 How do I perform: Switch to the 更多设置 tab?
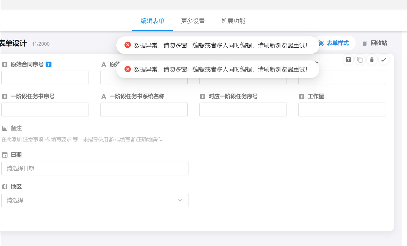click(x=193, y=21)
